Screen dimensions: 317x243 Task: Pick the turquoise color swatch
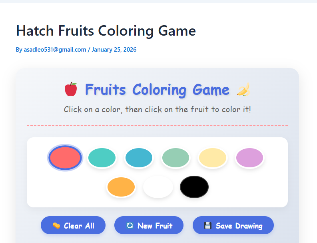pos(102,157)
